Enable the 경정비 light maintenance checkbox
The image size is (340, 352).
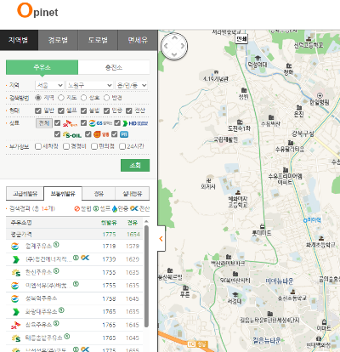(66, 146)
